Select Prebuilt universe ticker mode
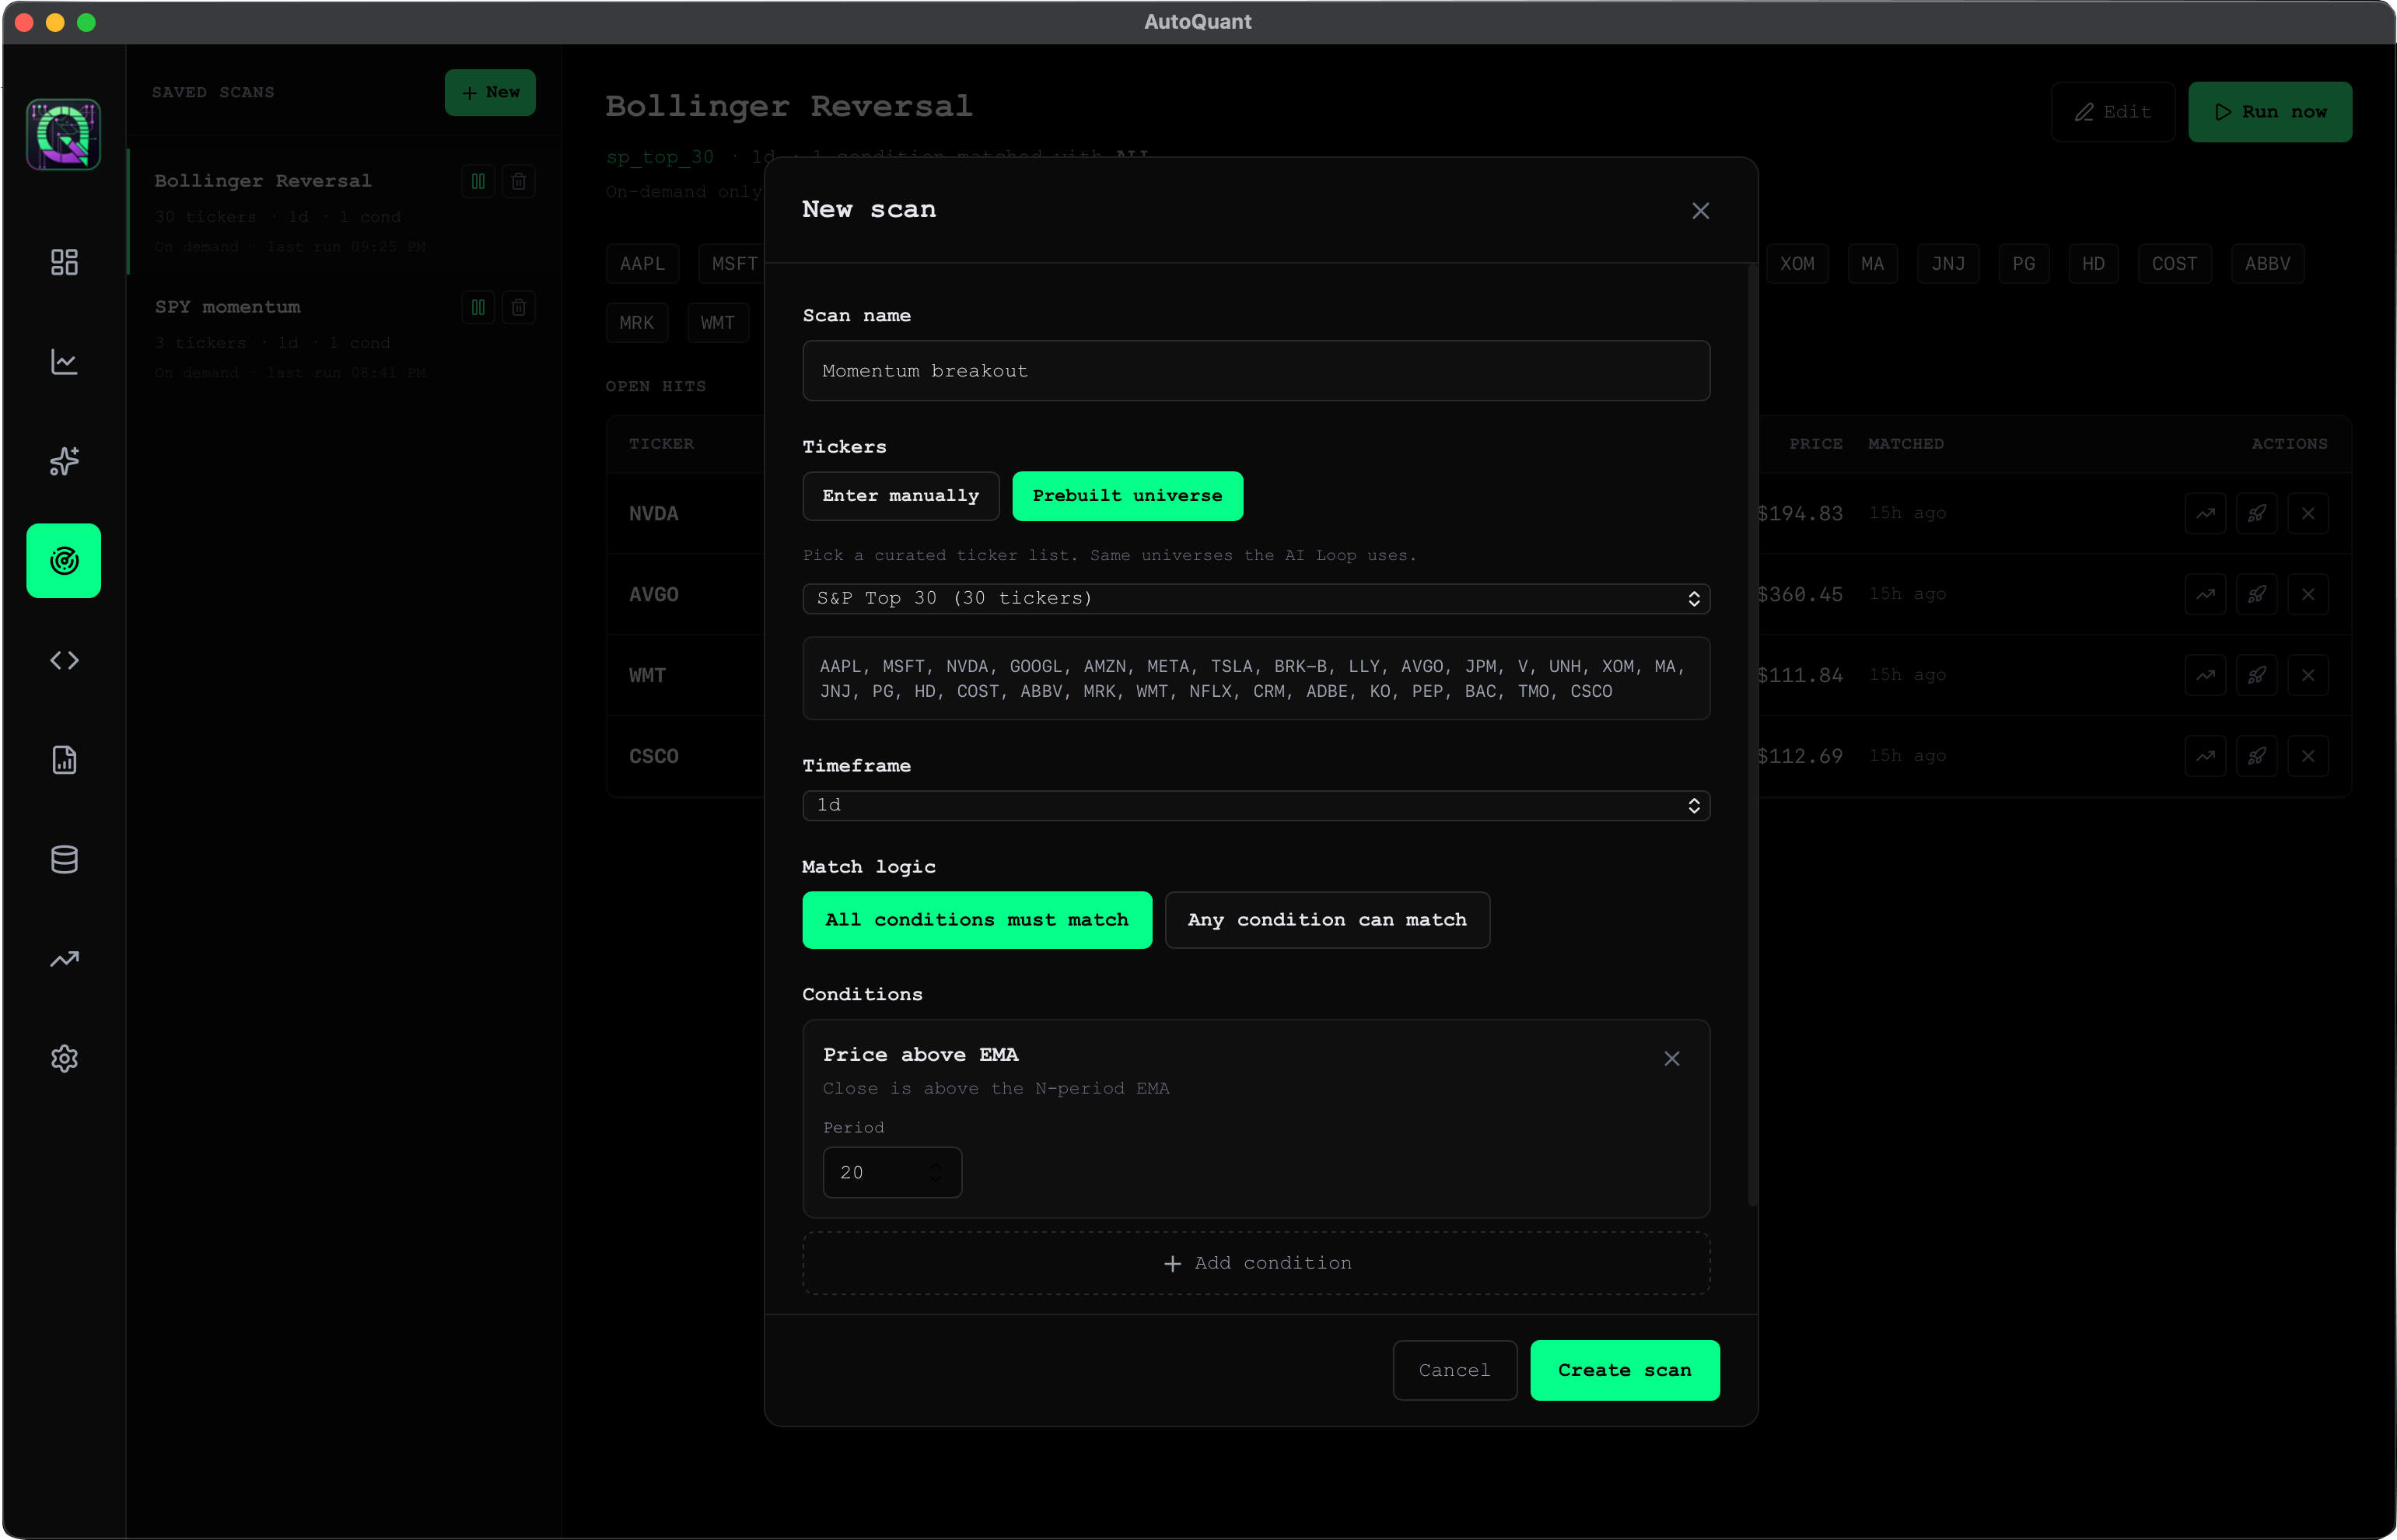This screenshot has width=2397, height=1540. point(1127,496)
